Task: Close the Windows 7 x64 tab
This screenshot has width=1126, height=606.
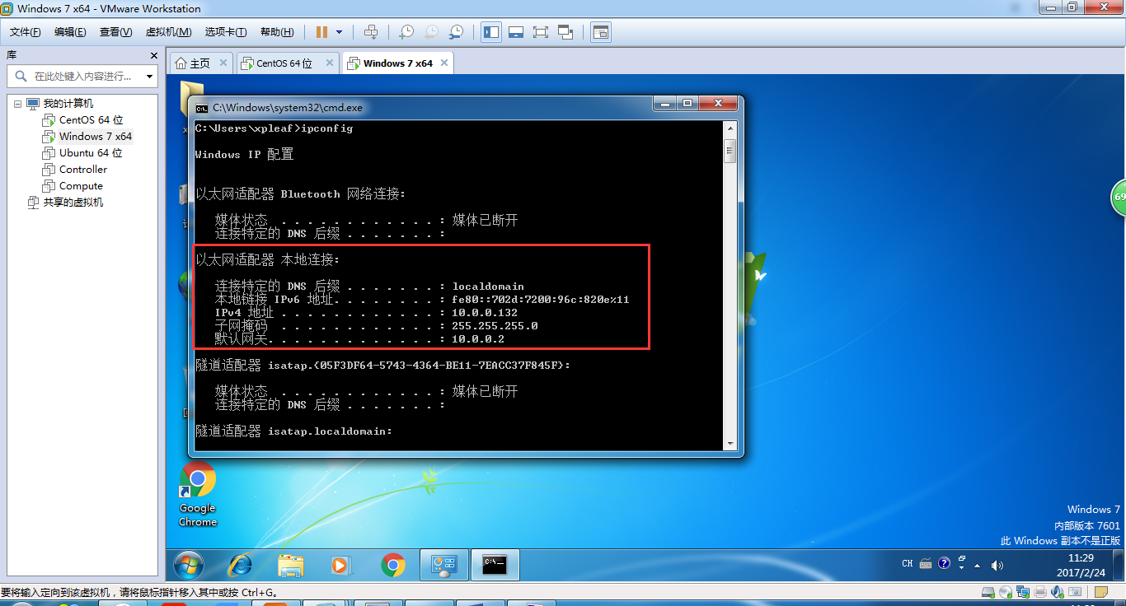Action: pos(444,63)
